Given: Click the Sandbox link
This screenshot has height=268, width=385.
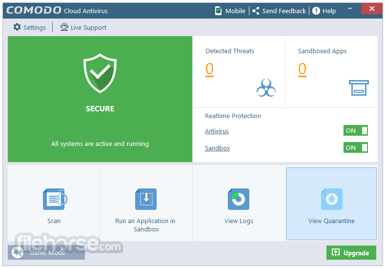Looking at the screenshot, I should (x=217, y=148).
